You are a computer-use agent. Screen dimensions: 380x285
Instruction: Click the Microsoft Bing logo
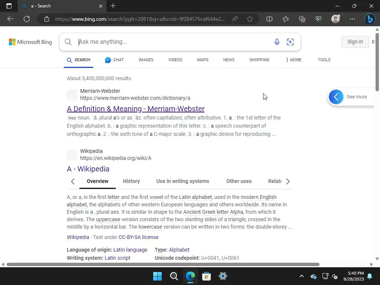click(30, 42)
